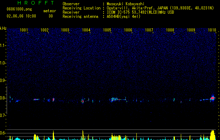Click the date 02.06.06 10:00
The width and height of the screenshot is (220, 140).
pos(21,16)
